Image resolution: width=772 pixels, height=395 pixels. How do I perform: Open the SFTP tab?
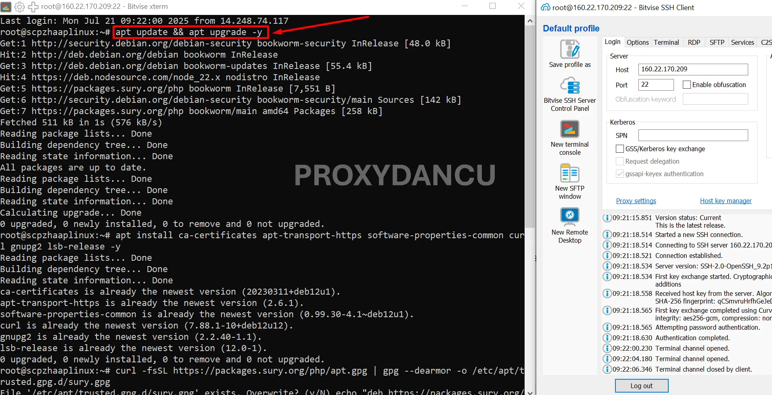point(717,42)
